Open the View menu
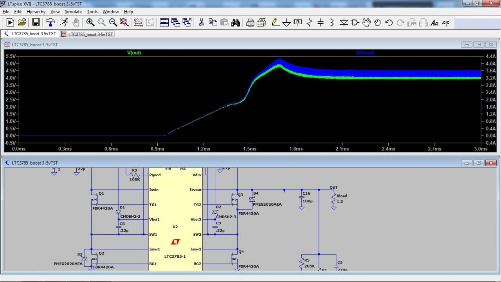Viewport: 501px width, 282px height. tap(55, 12)
